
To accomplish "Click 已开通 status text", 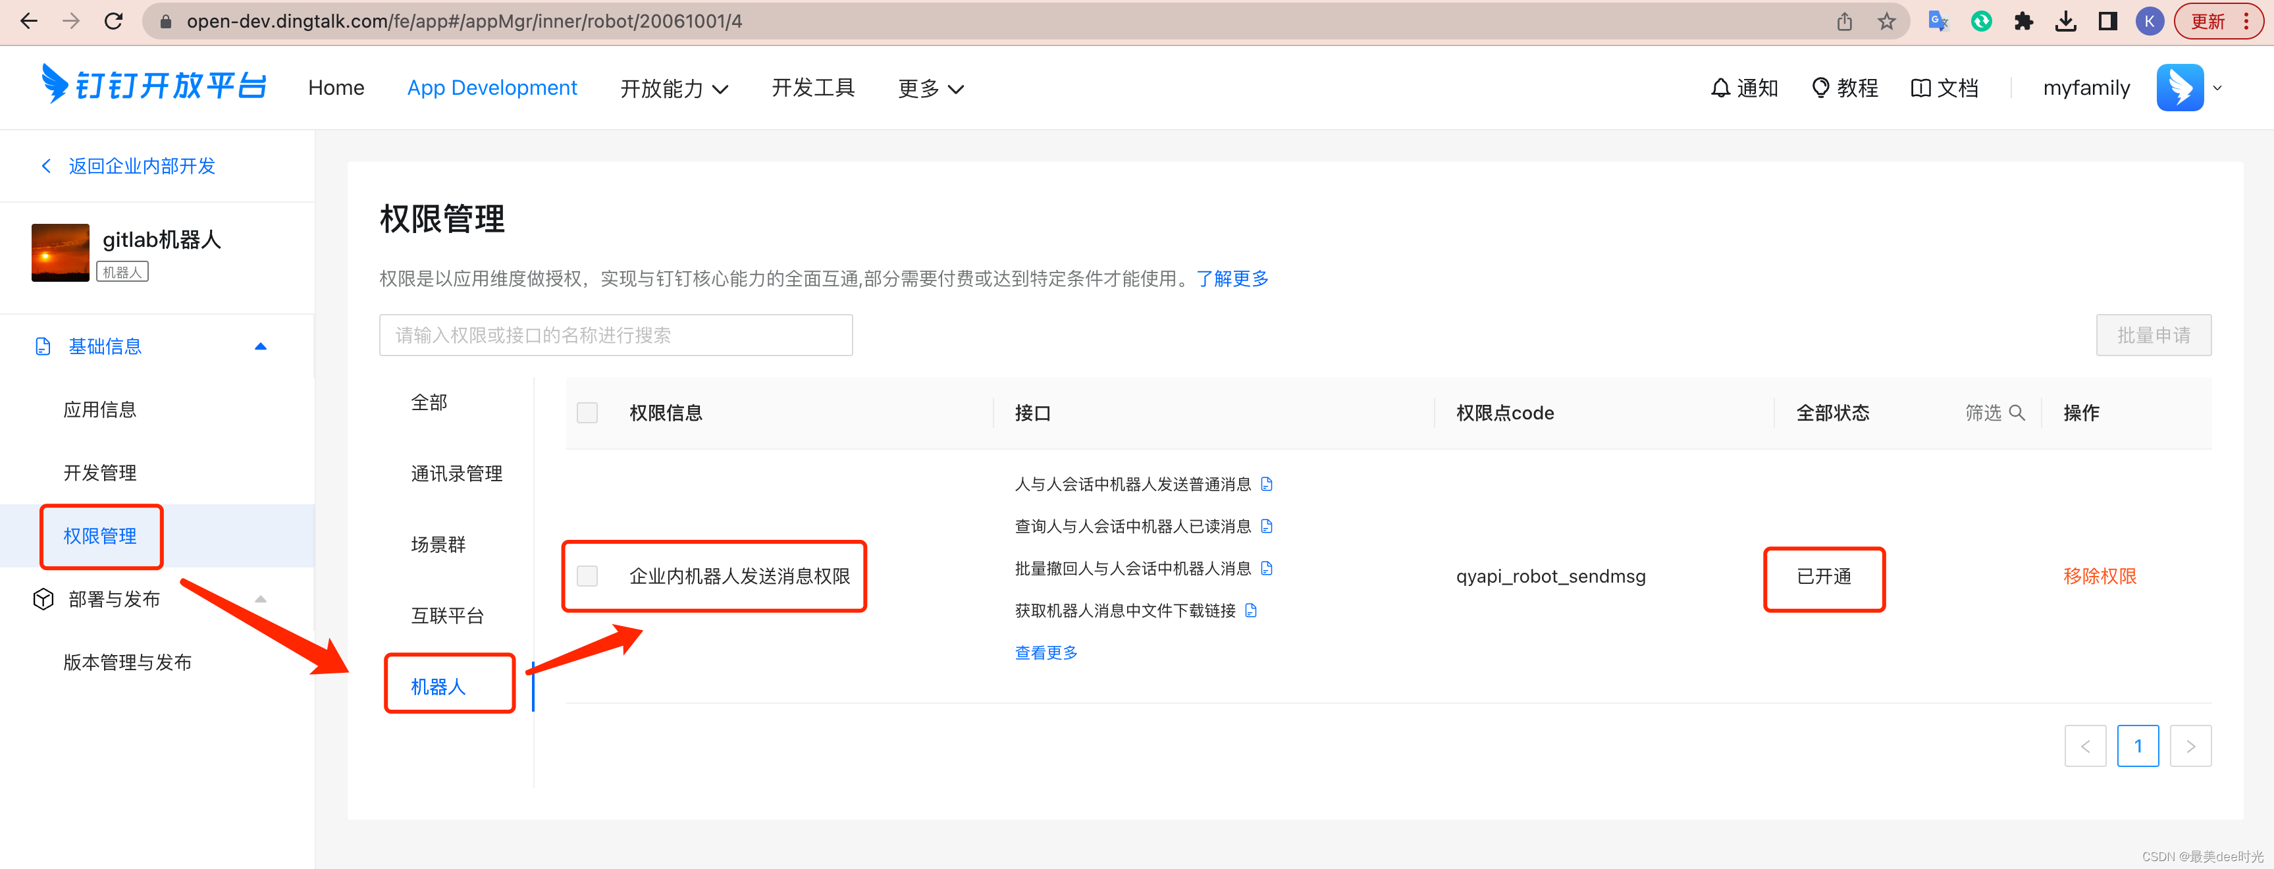I will (1824, 577).
